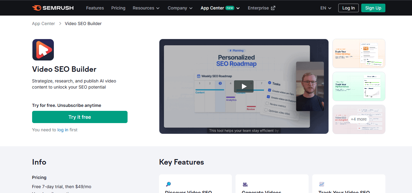This screenshot has width=412, height=193.
Task: Click the chart icon in Track Your Video SEO card
Action: tap(321, 184)
